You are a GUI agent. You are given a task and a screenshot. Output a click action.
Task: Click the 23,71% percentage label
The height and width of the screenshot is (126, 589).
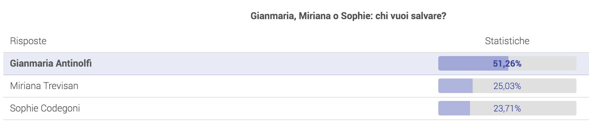click(507, 109)
